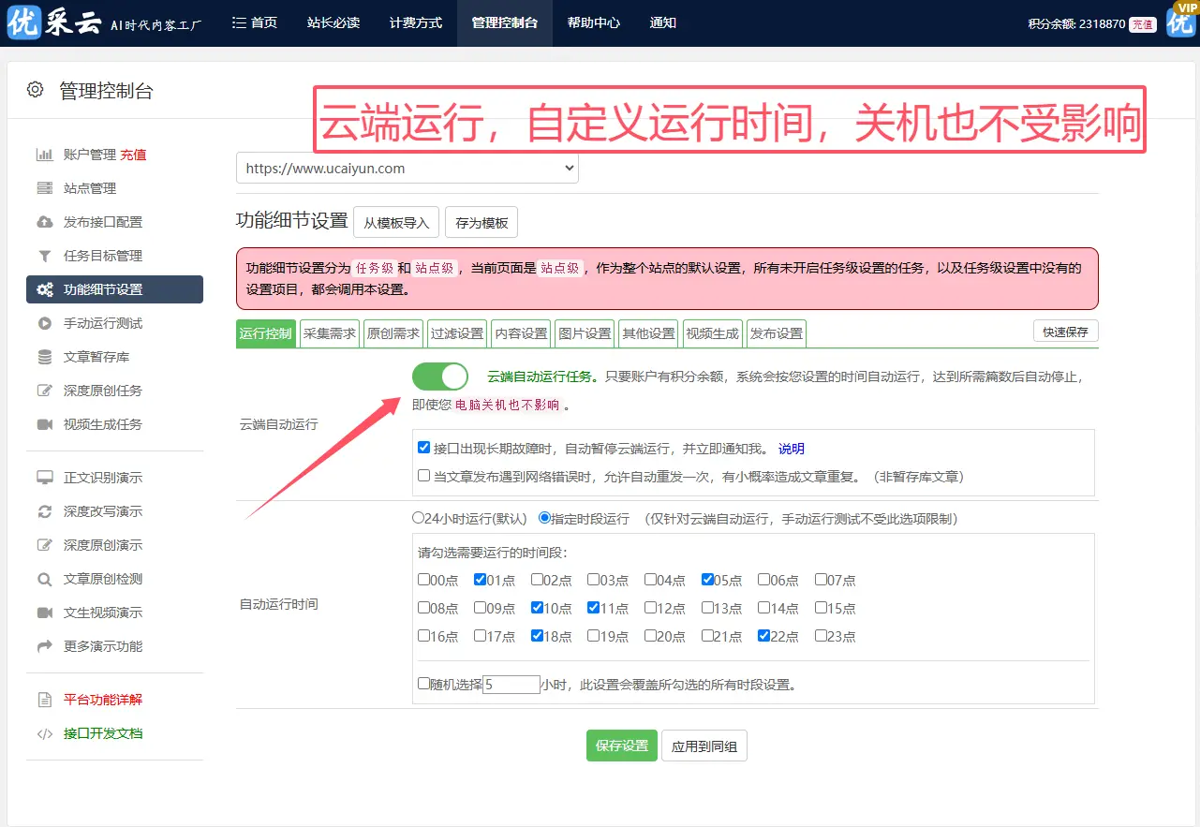Click the video camera icon for 视频生成任务
Viewport: 1200px width, 827px height.
44,424
